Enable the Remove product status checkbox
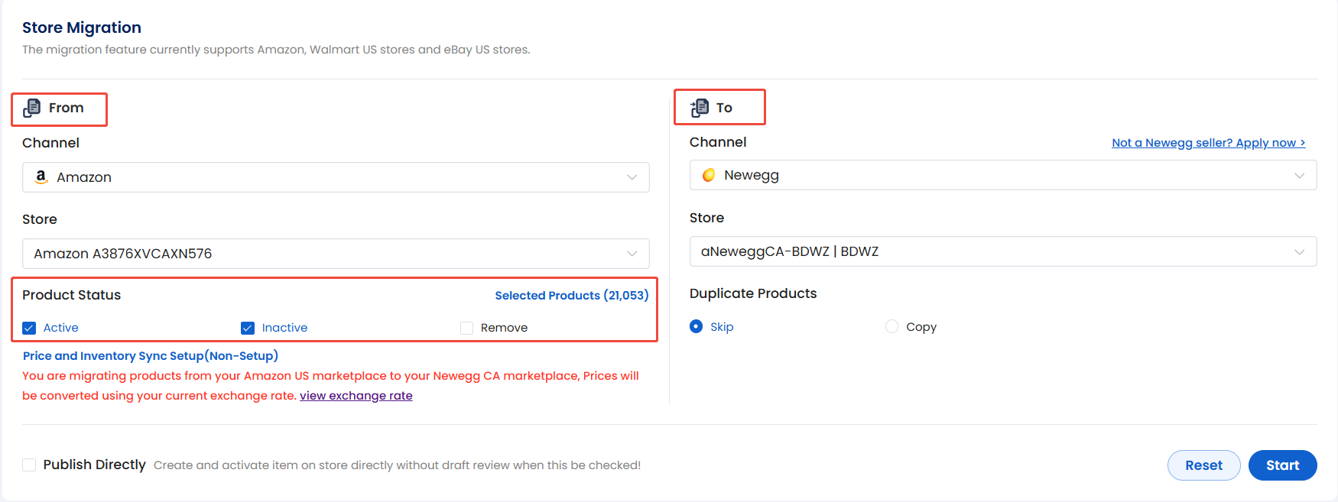The width and height of the screenshot is (1338, 502). coord(466,328)
